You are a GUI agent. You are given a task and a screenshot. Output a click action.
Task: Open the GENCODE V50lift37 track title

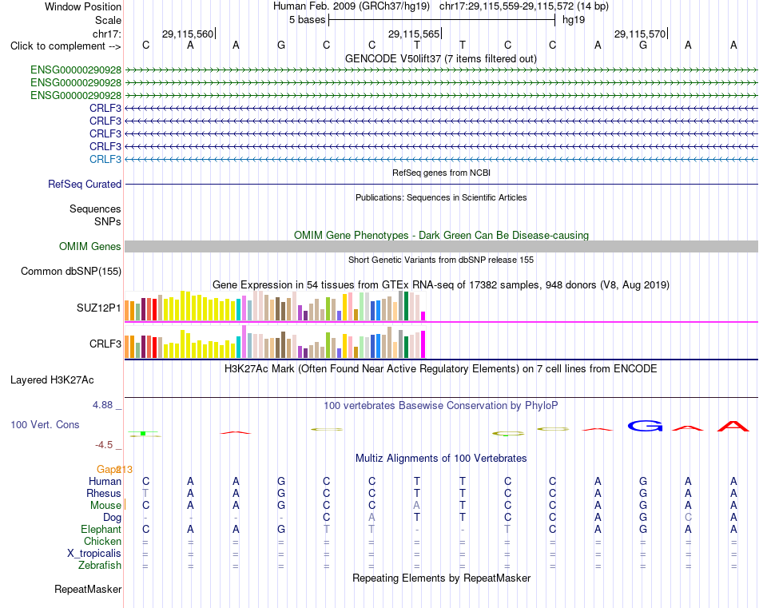pyautogui.click(x=440, y=58)
